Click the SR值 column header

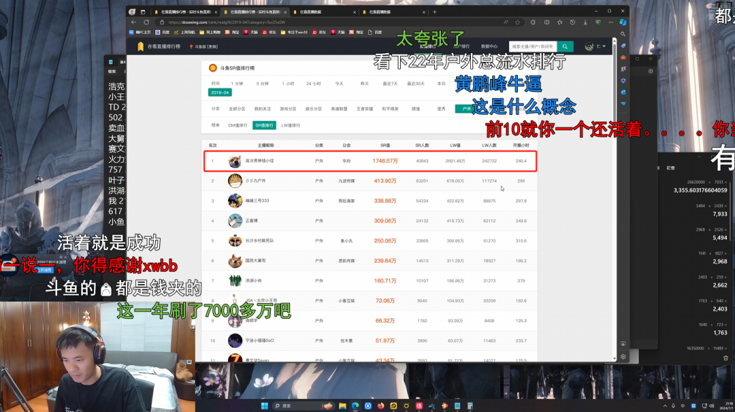point(385,145)
